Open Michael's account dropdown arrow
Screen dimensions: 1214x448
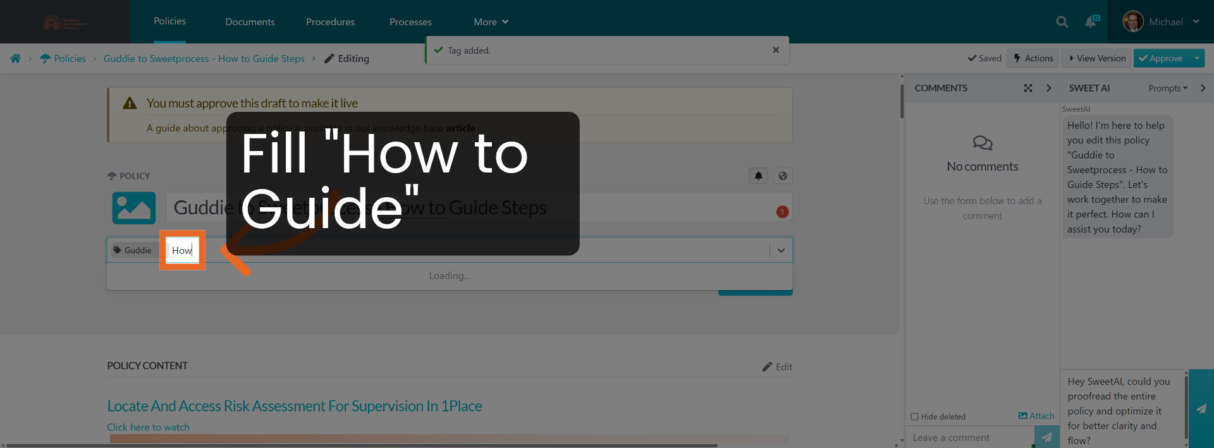point(1196,21)
